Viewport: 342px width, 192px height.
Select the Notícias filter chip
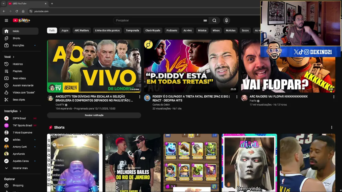pos(231,30)
